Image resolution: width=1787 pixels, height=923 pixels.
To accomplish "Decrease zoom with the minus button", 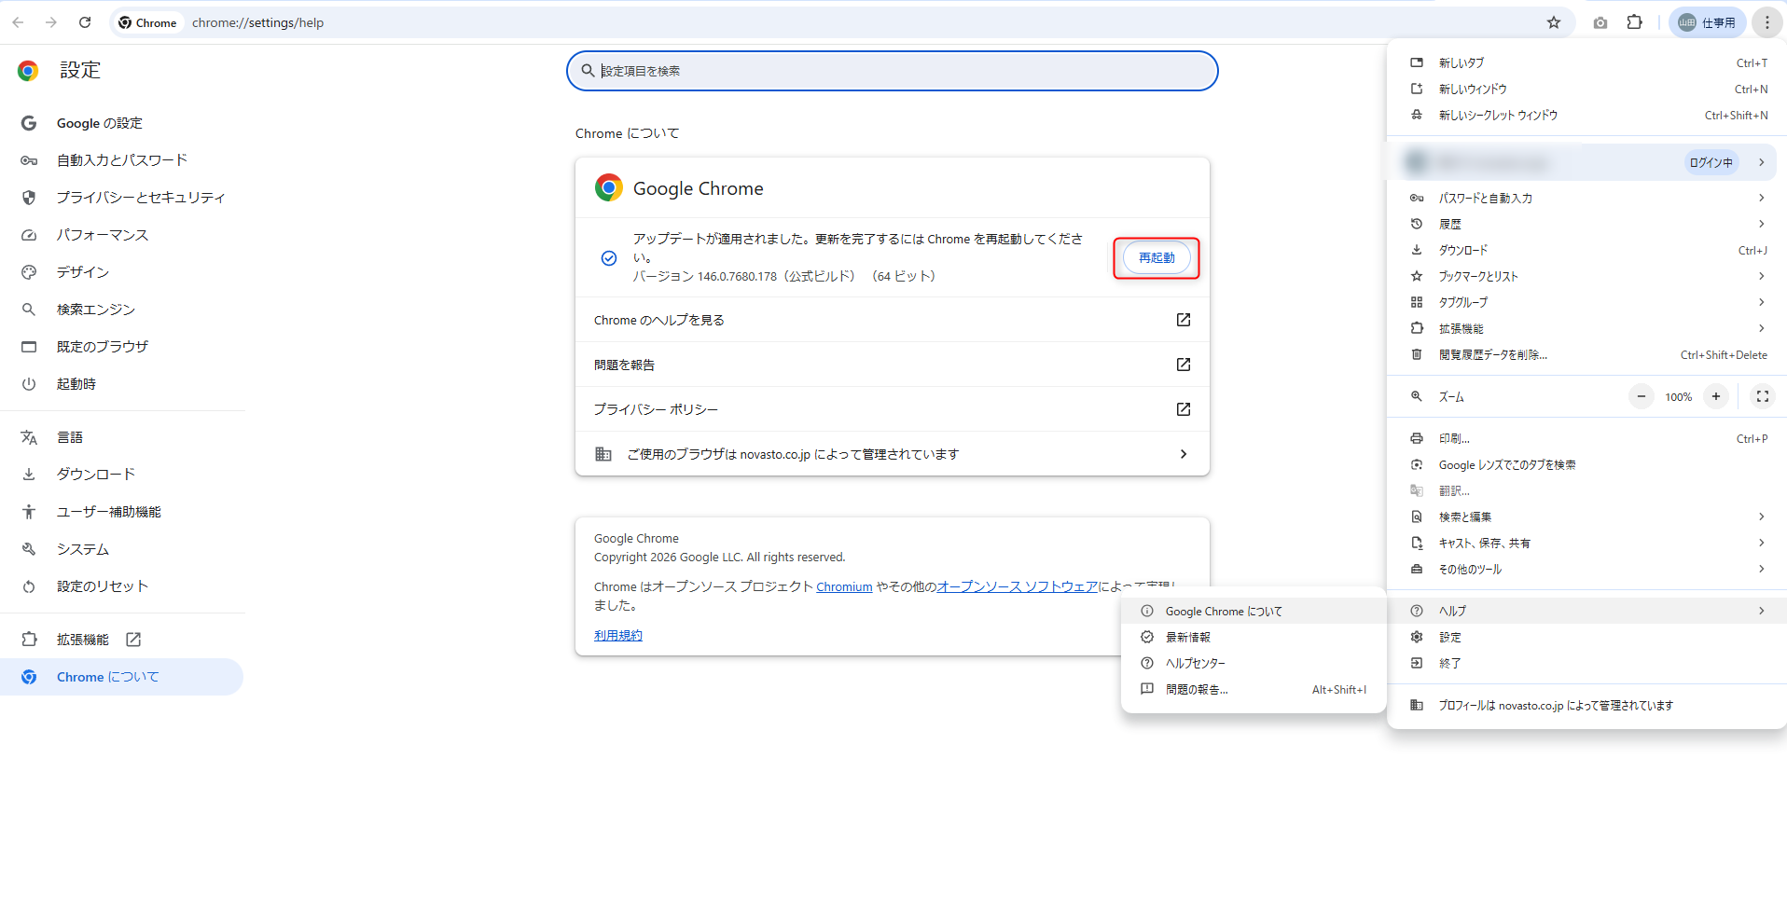I will point(1642,396).
